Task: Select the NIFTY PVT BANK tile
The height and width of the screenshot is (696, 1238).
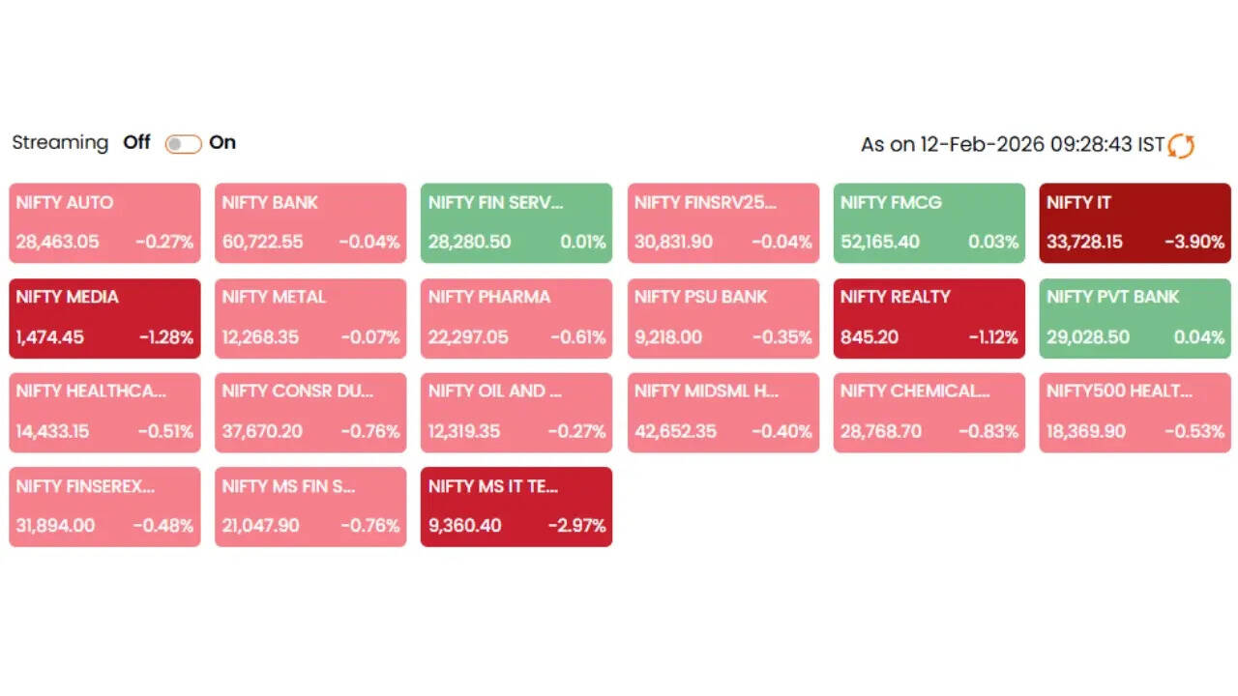Action: click(1135, 318)
